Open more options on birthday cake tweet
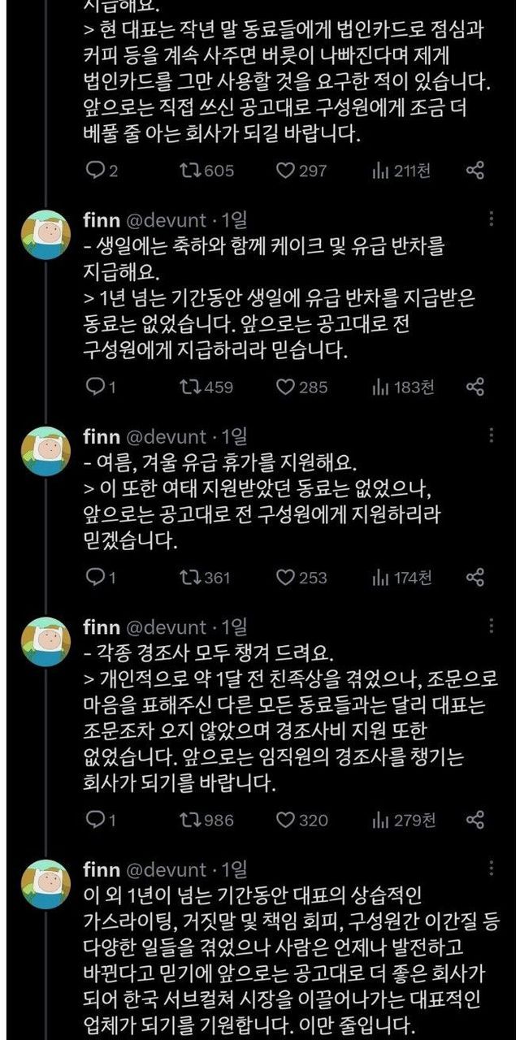The height and width of the screenshot is (1040, 520). [x=490, y=219]
